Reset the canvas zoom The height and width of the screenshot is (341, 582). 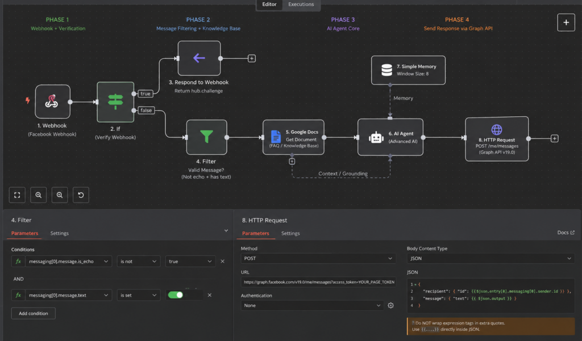(x=81, y=195)
